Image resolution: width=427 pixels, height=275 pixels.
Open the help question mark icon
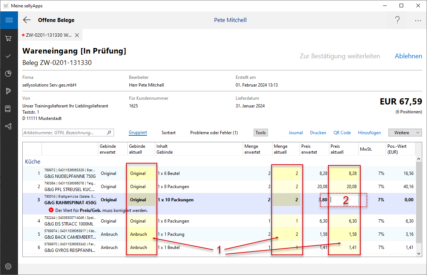pos(397,20)
